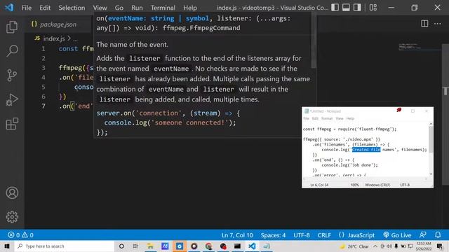Click the hover tooltip scrollbar

pyautogui.click(x=314, y=40)
